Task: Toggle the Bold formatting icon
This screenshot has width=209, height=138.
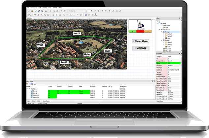Action: (x=92, y=11)
